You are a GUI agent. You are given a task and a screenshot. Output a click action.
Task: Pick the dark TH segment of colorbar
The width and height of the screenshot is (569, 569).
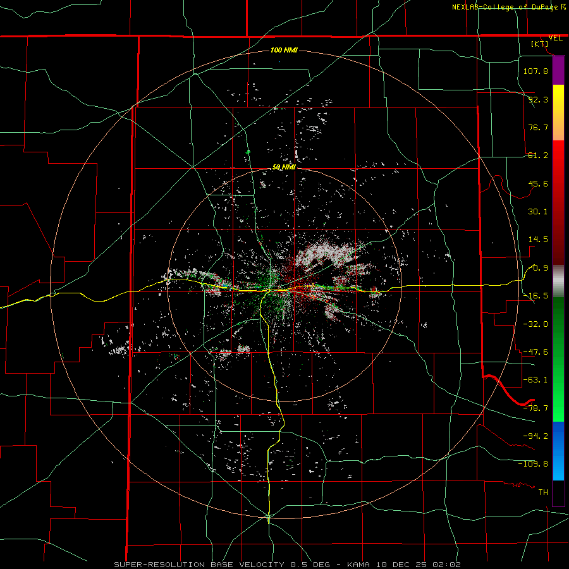coord(558,493)
